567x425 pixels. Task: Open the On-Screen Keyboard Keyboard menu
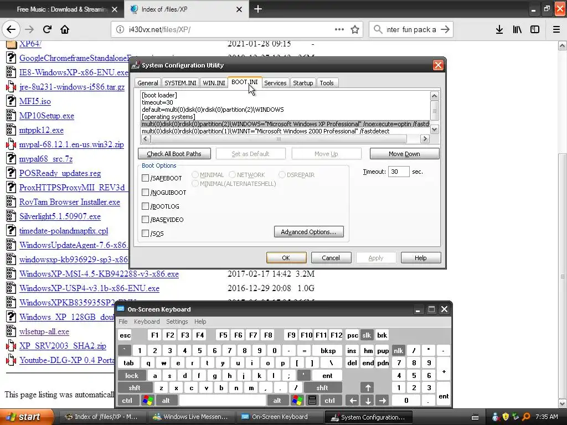[x=147, y=322]
